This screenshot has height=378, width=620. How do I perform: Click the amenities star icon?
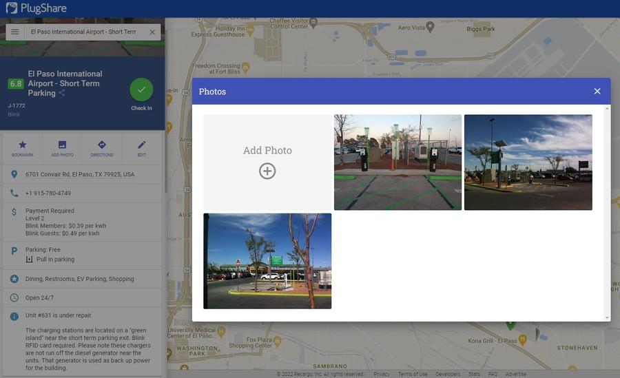pos(14,279)
